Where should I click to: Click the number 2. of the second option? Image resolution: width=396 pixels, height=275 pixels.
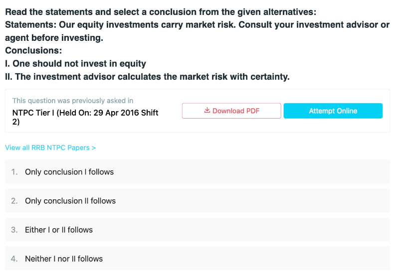pos(14,201)
